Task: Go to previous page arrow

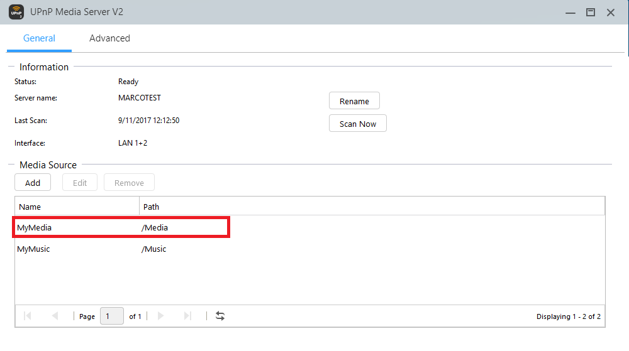Action: pos(55,316)
